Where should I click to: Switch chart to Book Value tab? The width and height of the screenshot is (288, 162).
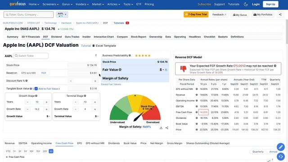point(130,143)
